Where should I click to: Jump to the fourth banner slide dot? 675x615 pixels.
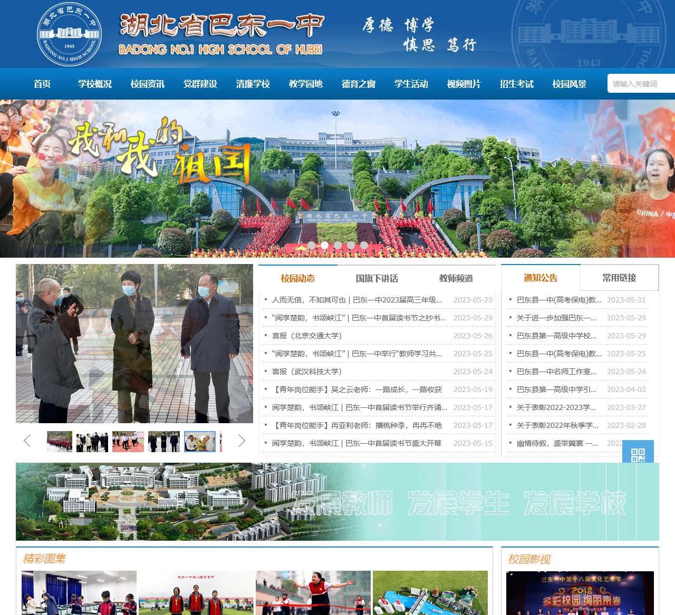tap(351, 245)
